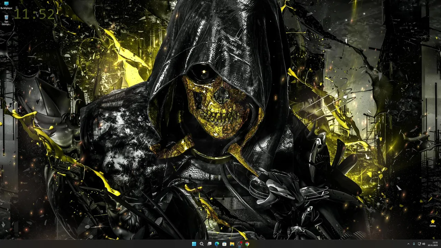Open taskbar Search magnifier
441x248 pixels.
coord(202,244)
